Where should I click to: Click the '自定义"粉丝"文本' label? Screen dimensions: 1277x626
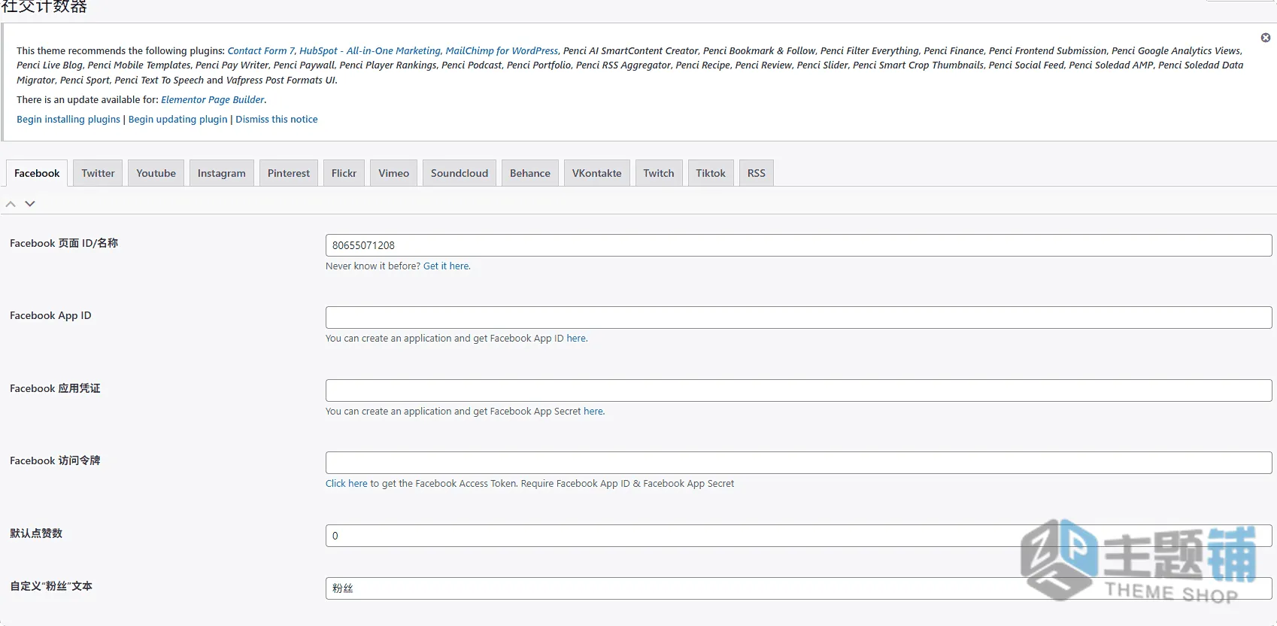(51, 586)
